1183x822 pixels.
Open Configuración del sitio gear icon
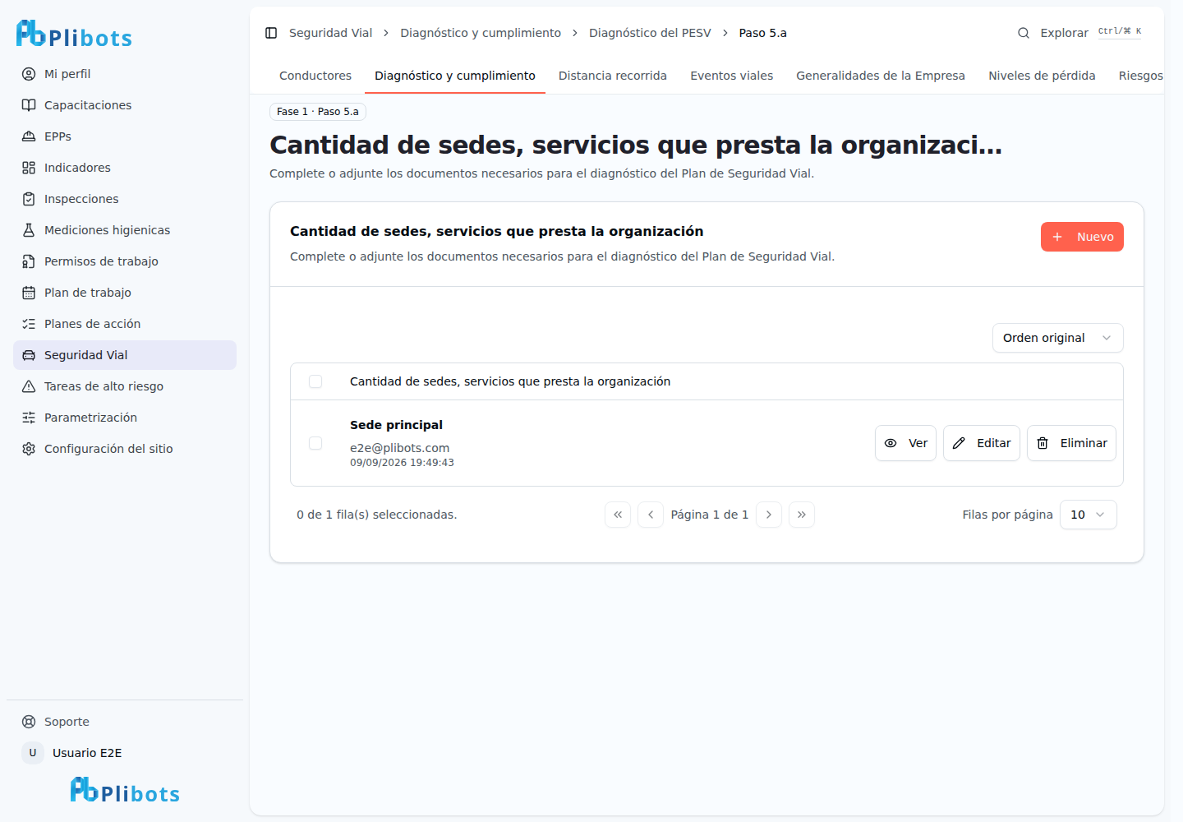click(x=29, y=449)
